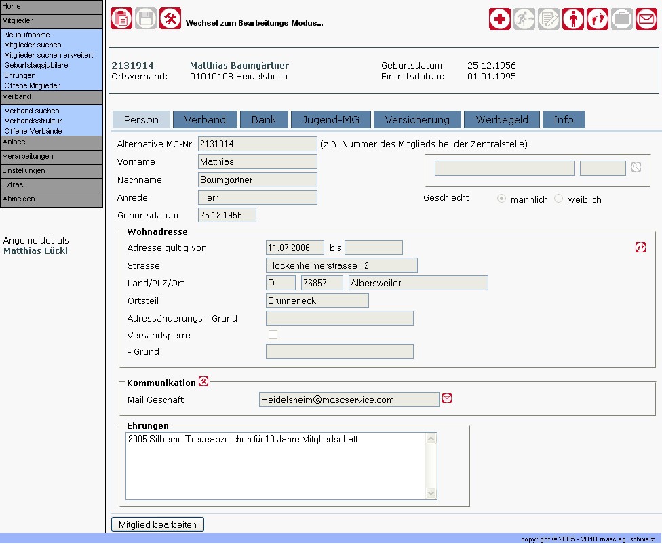Expand the Extras menu section

pos(52,185)
